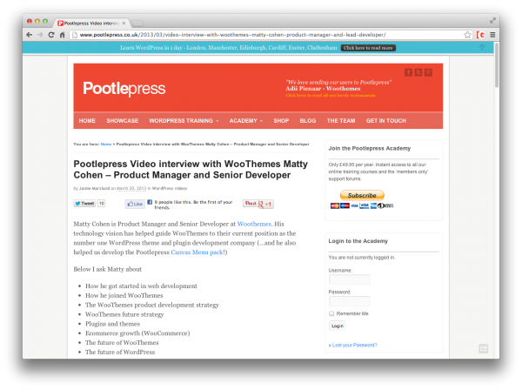Click the address bar URL field
This screenshot has width=522, height=390.
(x=266, y=35)
